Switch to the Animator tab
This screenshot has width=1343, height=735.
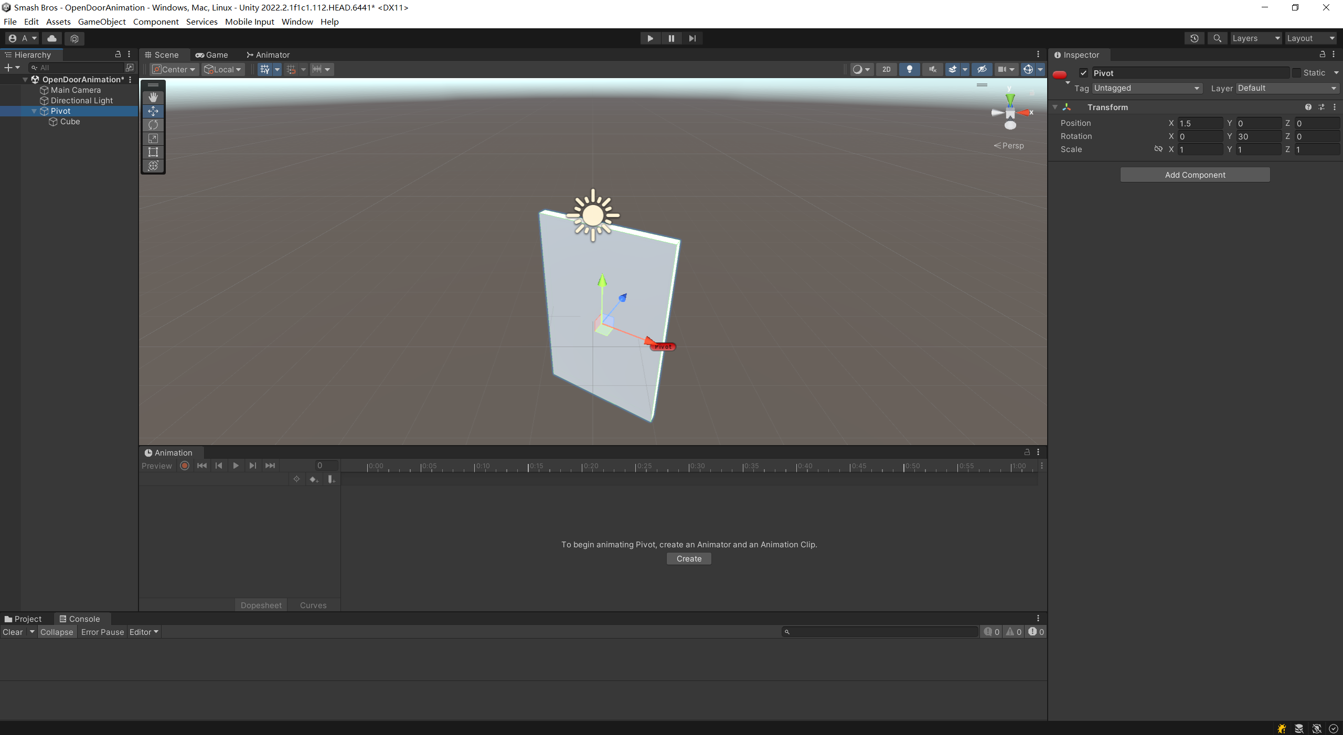point(268,55)
